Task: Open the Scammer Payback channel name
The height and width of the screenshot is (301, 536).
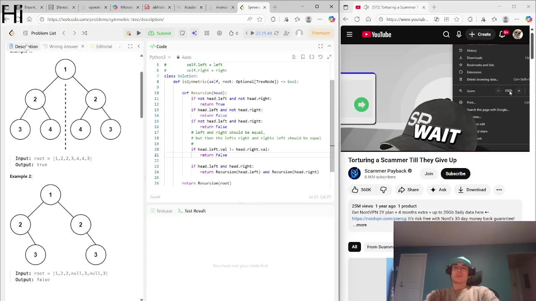Action: coord(385,171)
